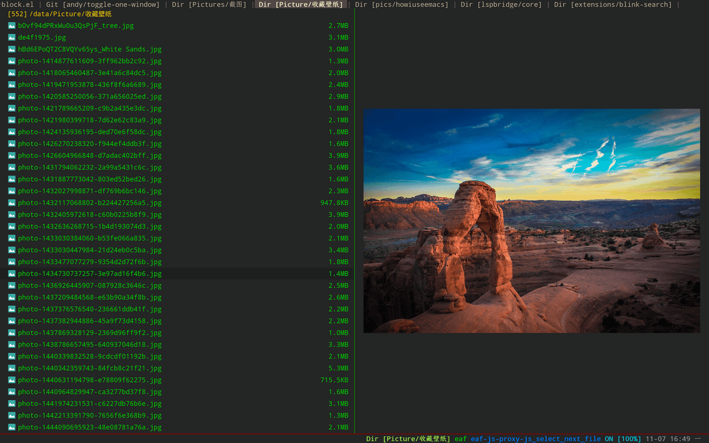The width and height of the screenshot is (709, 443).
Task: Click the image icon for photo-1414877611609-3ff962bb2c92.jpg
Action: 12,61
